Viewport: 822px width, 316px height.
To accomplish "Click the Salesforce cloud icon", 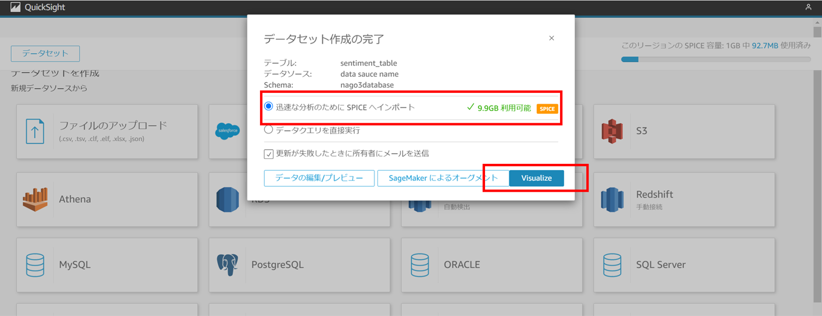I will [228, 131].
